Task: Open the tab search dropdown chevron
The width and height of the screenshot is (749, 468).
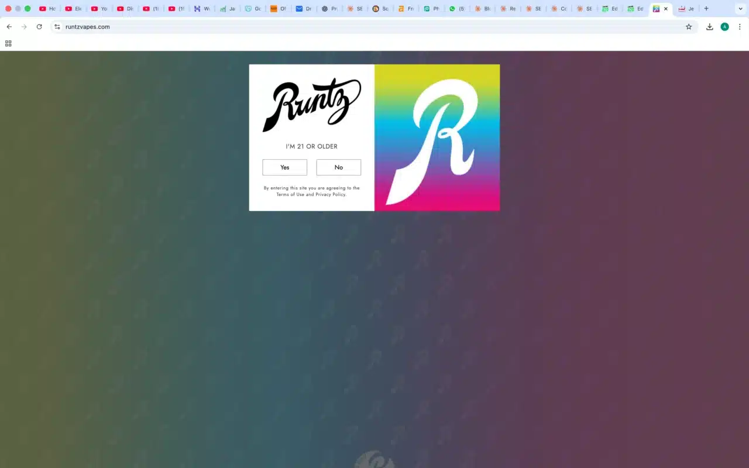Action: [740, 9]
